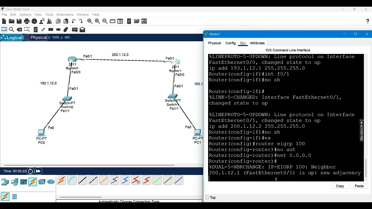
Task: Click the 192.1.12.0 network label
Action: click(48, 83)
